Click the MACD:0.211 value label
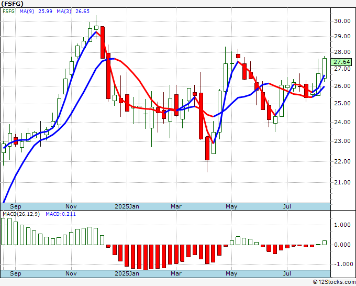The height and width of the screenshot is (286, 356). coord(61,214)
